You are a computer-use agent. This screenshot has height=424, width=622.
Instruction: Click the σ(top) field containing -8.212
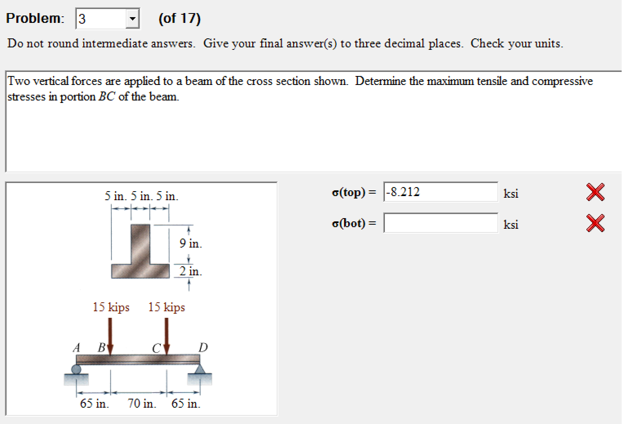441,192
